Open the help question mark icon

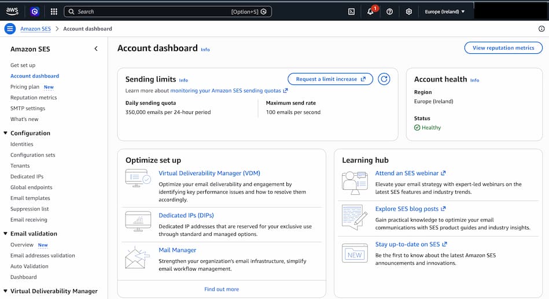[389, 12]
